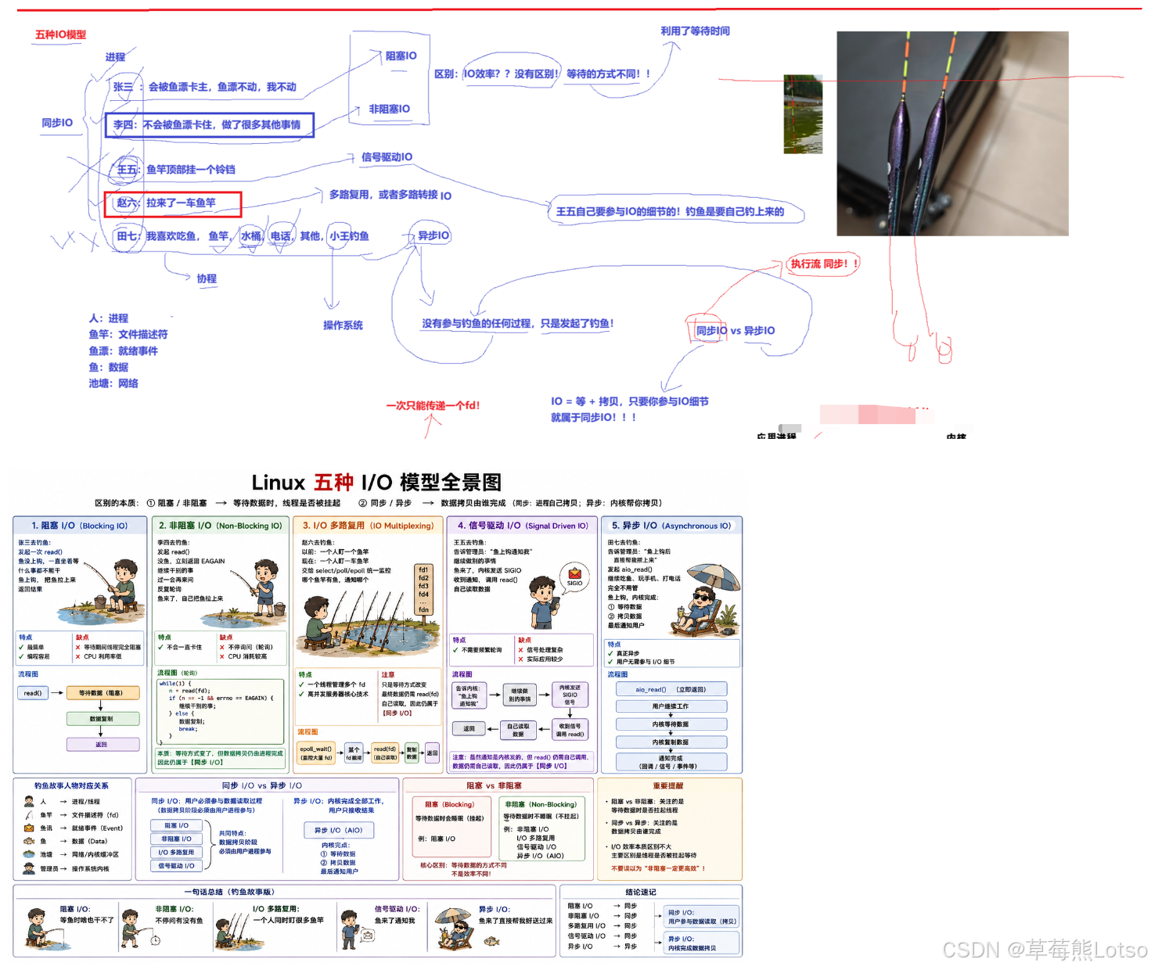Select '利用了等待时间' note at top

[695, 31]
